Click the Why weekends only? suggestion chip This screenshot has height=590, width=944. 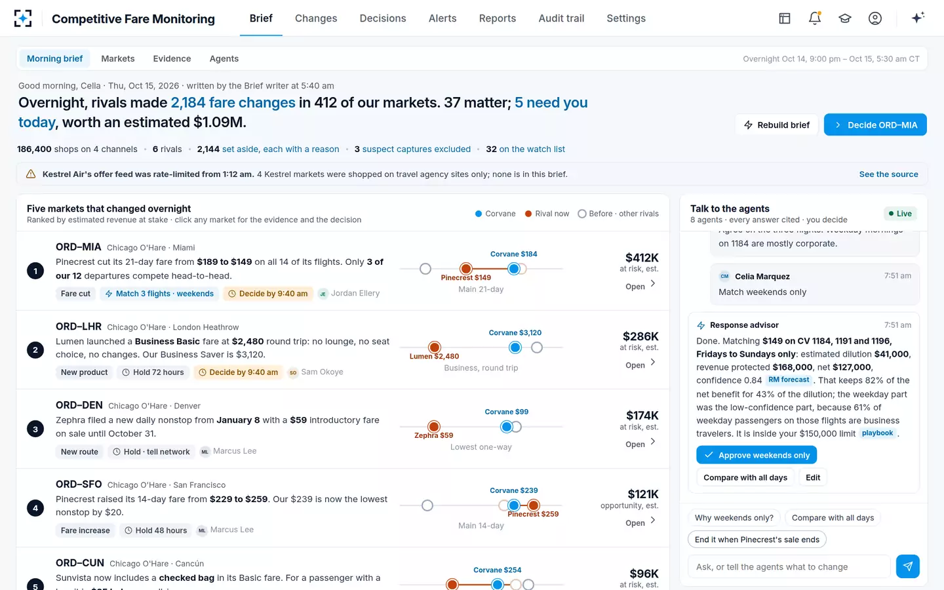pos(734,518)
